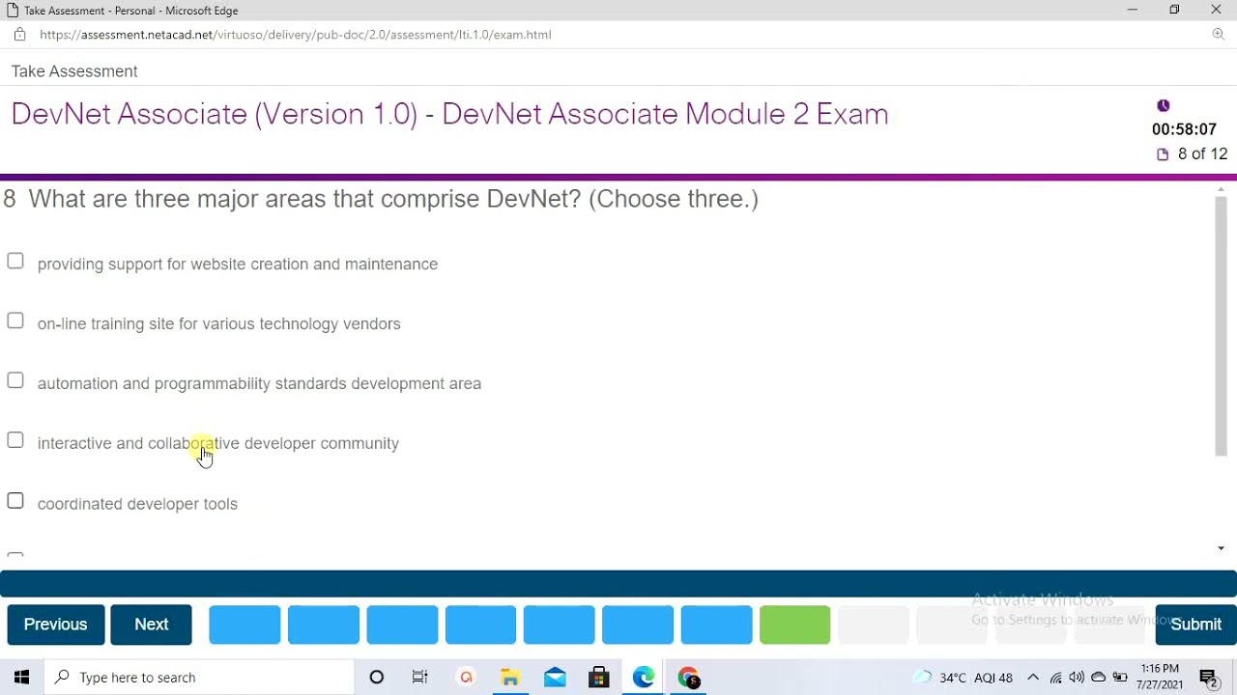The width and height of the screenshot is (1237, 695).
Task: Jump to question 10 white navigation box
Action: [952, 625]
